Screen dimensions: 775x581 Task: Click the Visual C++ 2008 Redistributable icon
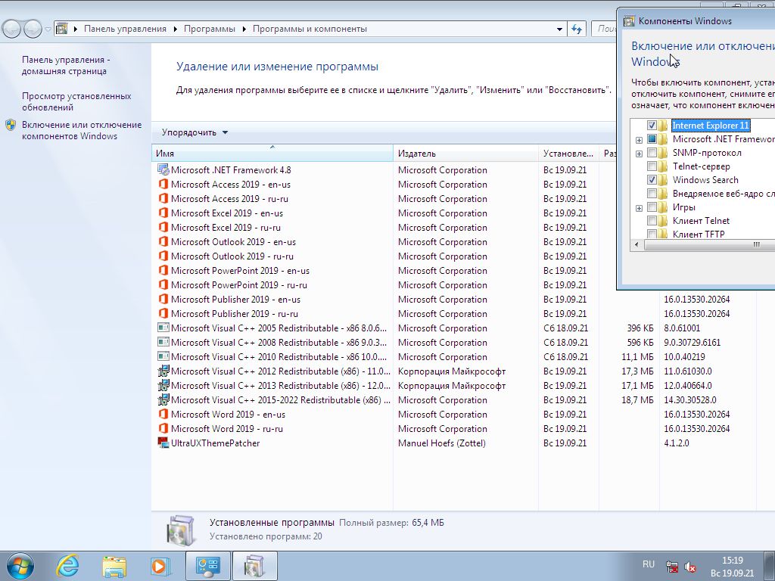click(x=163, y=342)
